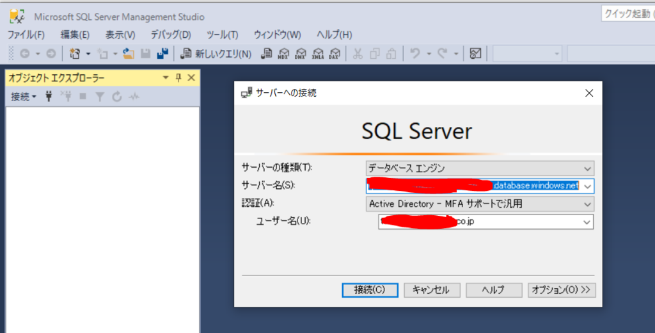This screenshot has height=333, width=655.
Task: Expand the サーバーの種類 combo box
Action: (480, 168)
